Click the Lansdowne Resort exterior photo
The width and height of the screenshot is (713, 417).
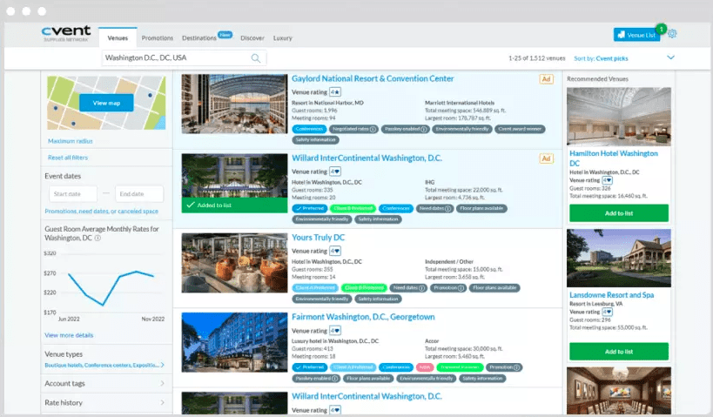coord(619,258)
